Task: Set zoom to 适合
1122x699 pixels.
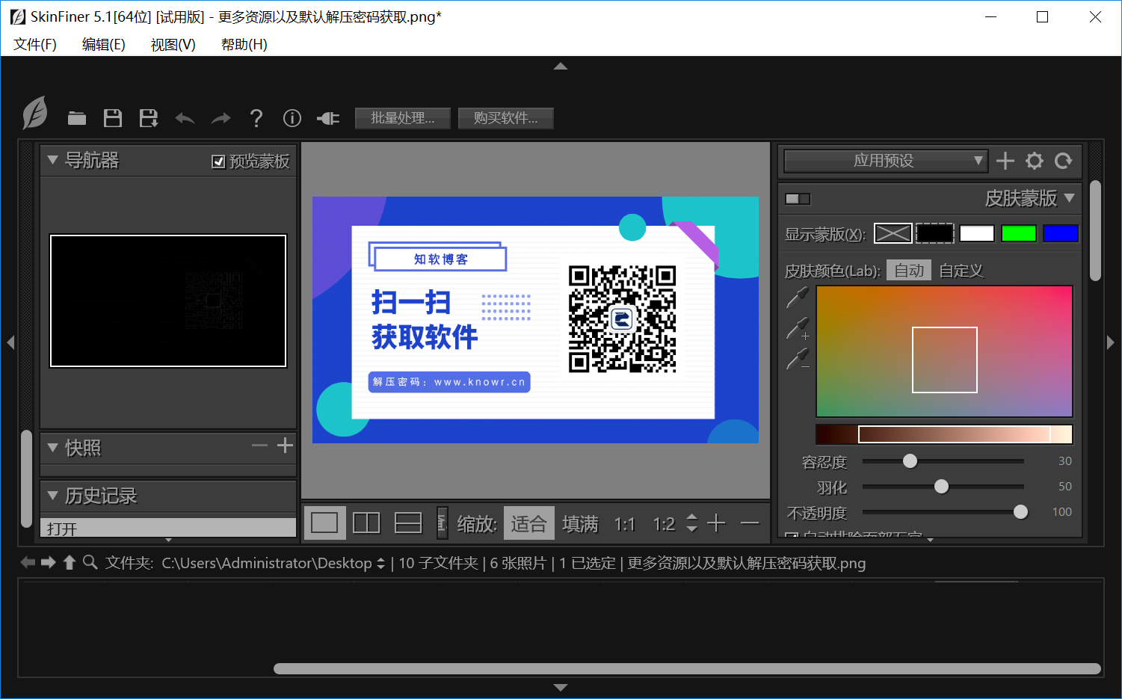Action: tap(529, 523)
